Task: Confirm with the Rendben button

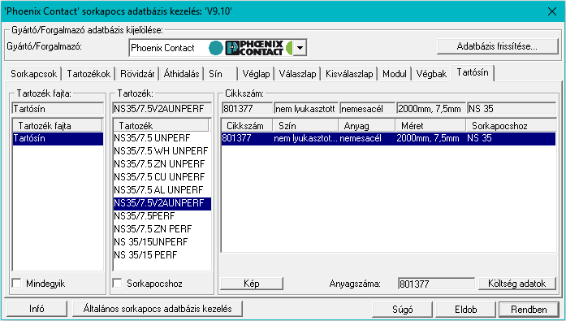Action: pos(529,310)
